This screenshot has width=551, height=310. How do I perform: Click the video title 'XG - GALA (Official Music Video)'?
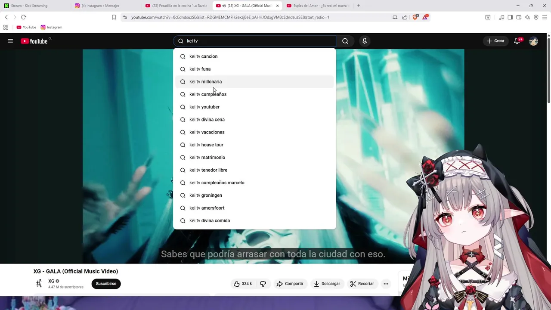pos(76,271)
